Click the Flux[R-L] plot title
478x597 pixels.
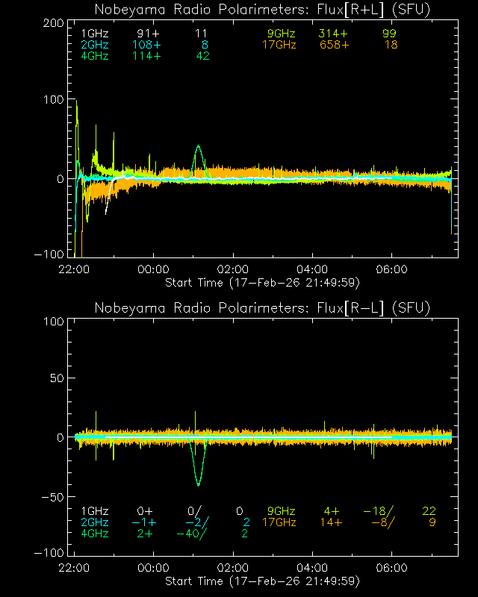point(263,308)
